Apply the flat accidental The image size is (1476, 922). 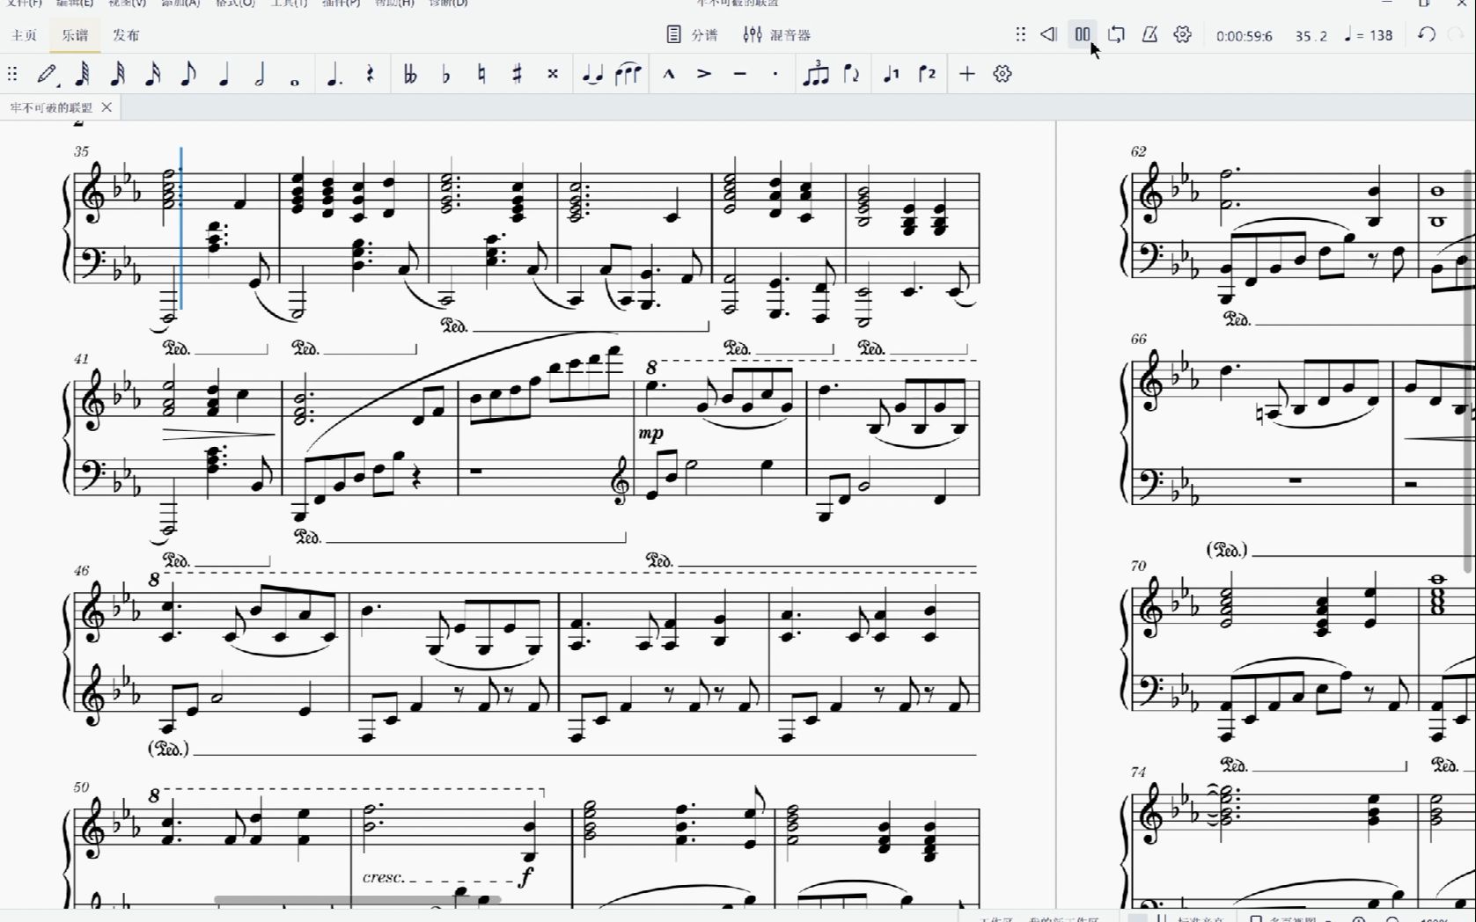click(445, 74)
